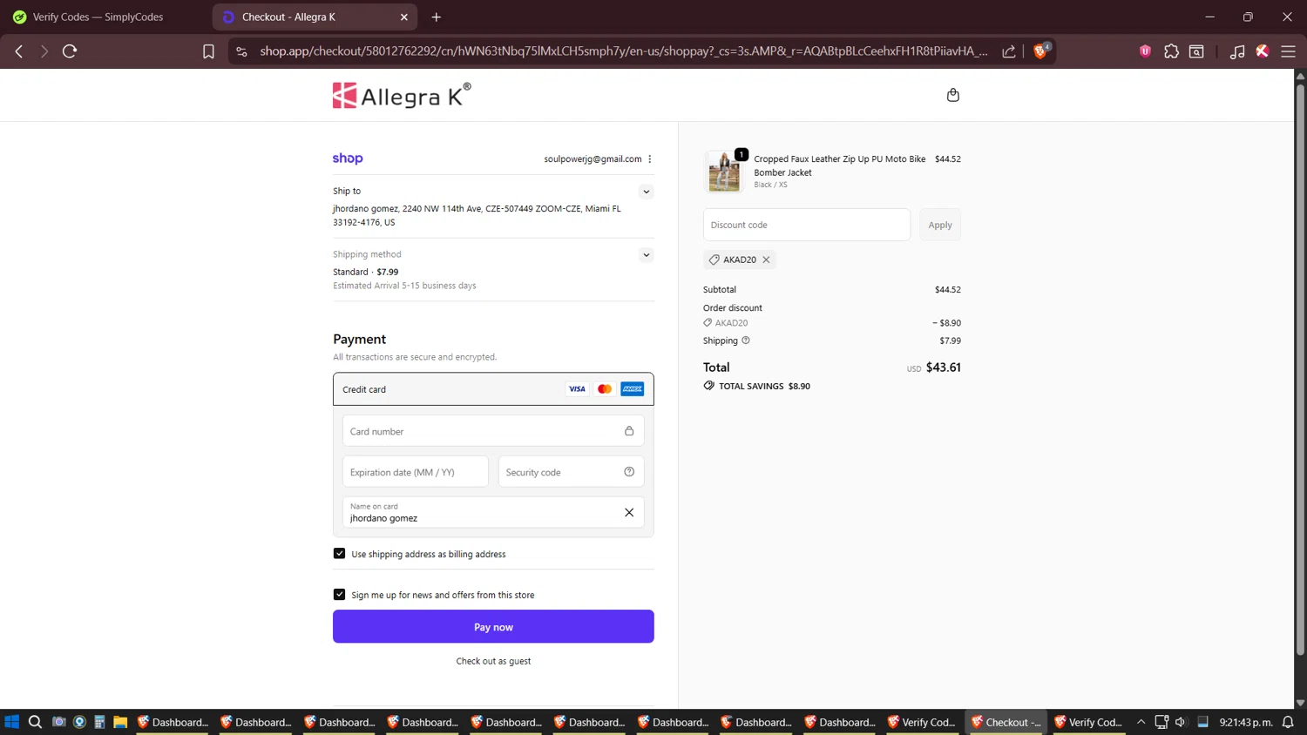Toggle use shipping address as billing address
This screenshot has width=1307, height=735.
(339, 554)
